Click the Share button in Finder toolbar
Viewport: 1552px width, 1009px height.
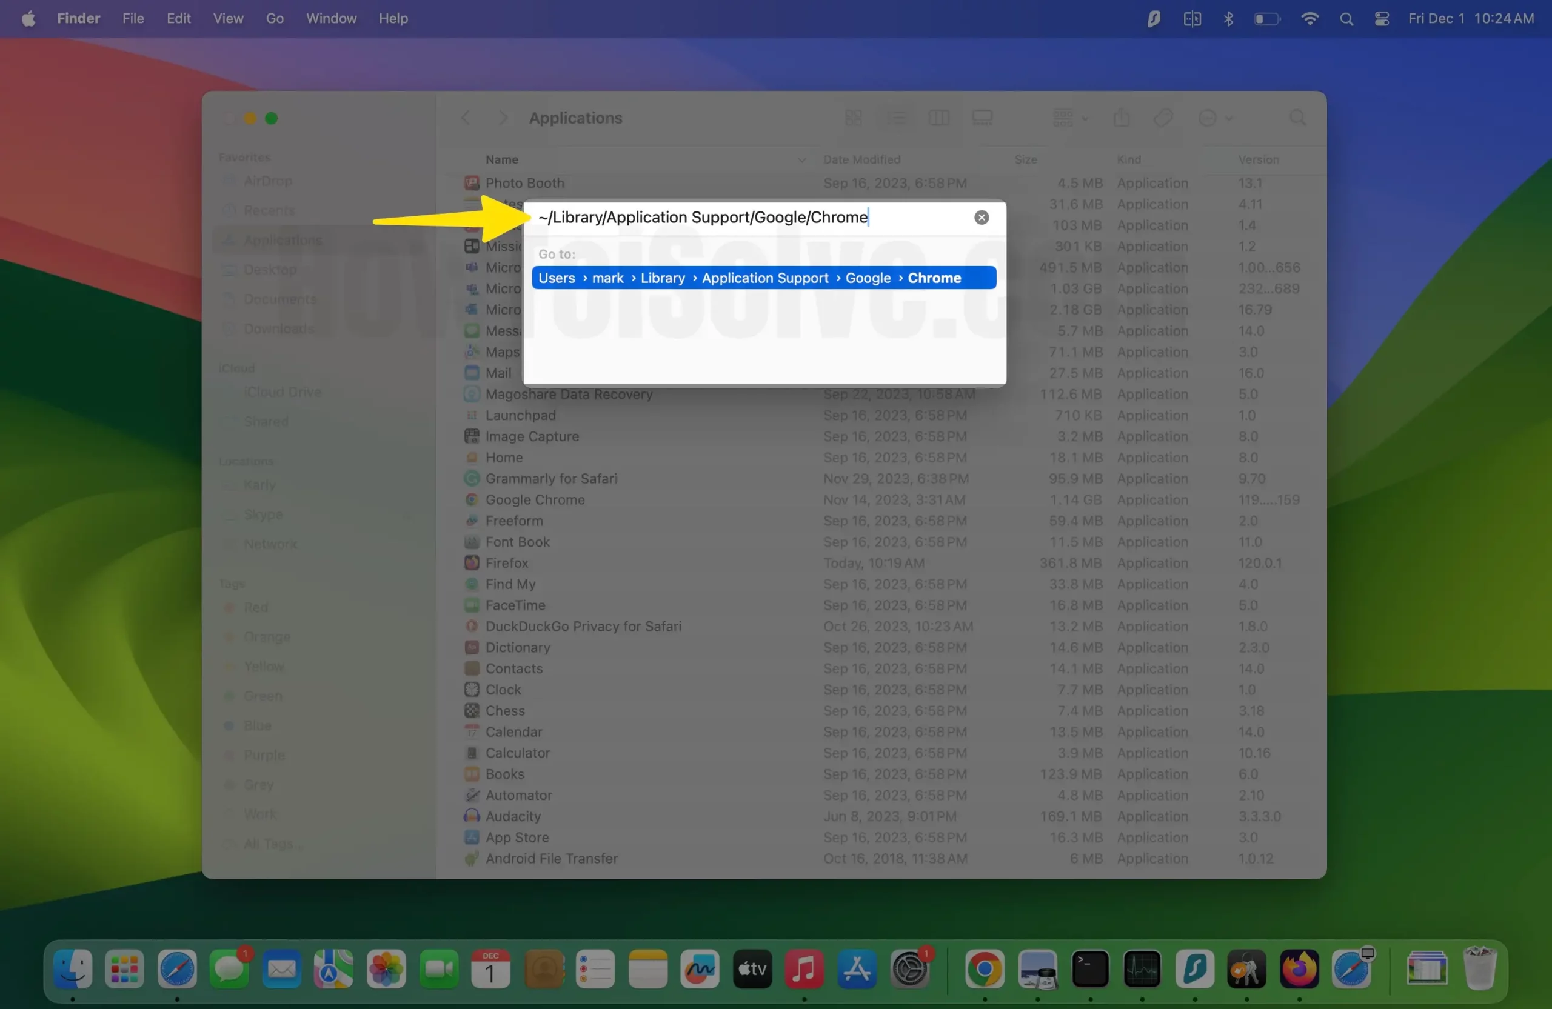[1122, 118]
